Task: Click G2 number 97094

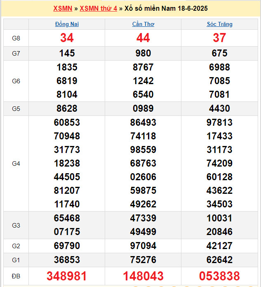Action: coord(143,246)
